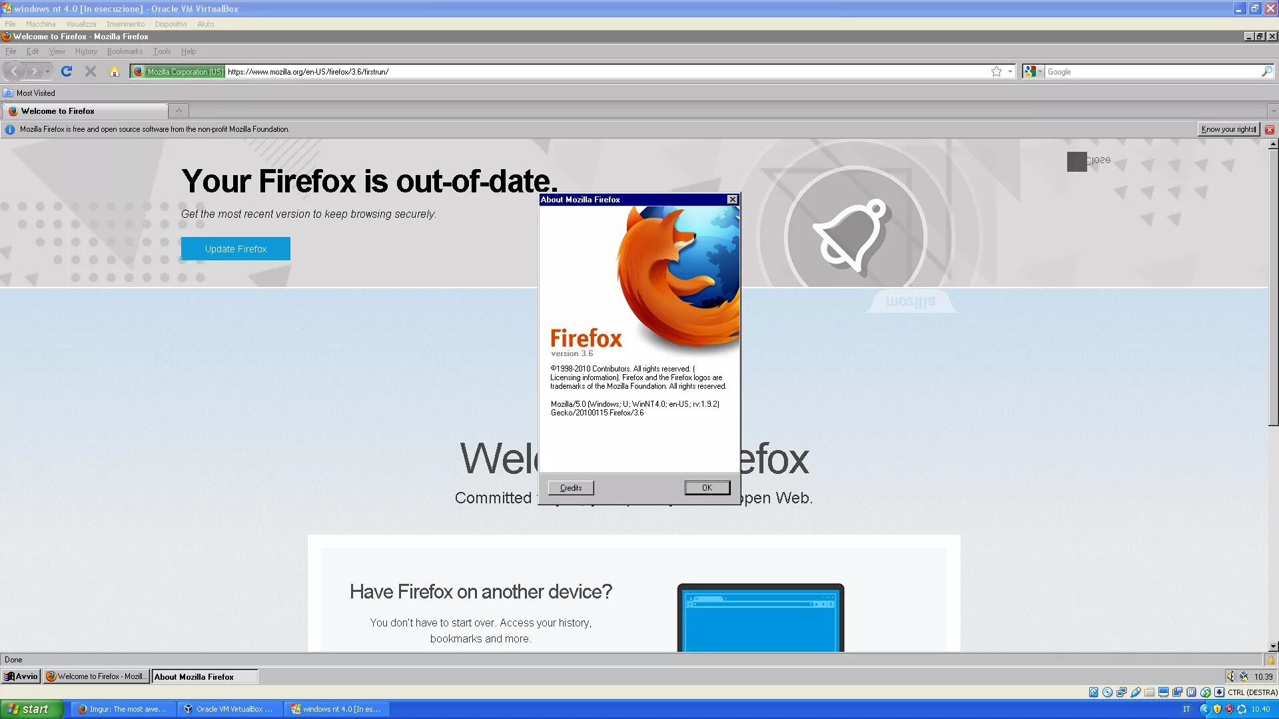Open the File menu

(x=10, y=50)
